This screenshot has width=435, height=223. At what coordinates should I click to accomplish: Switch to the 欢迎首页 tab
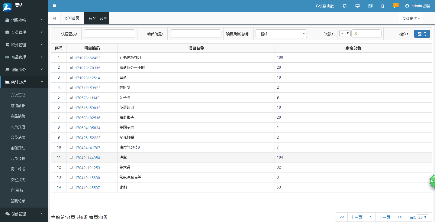(72, 18)
